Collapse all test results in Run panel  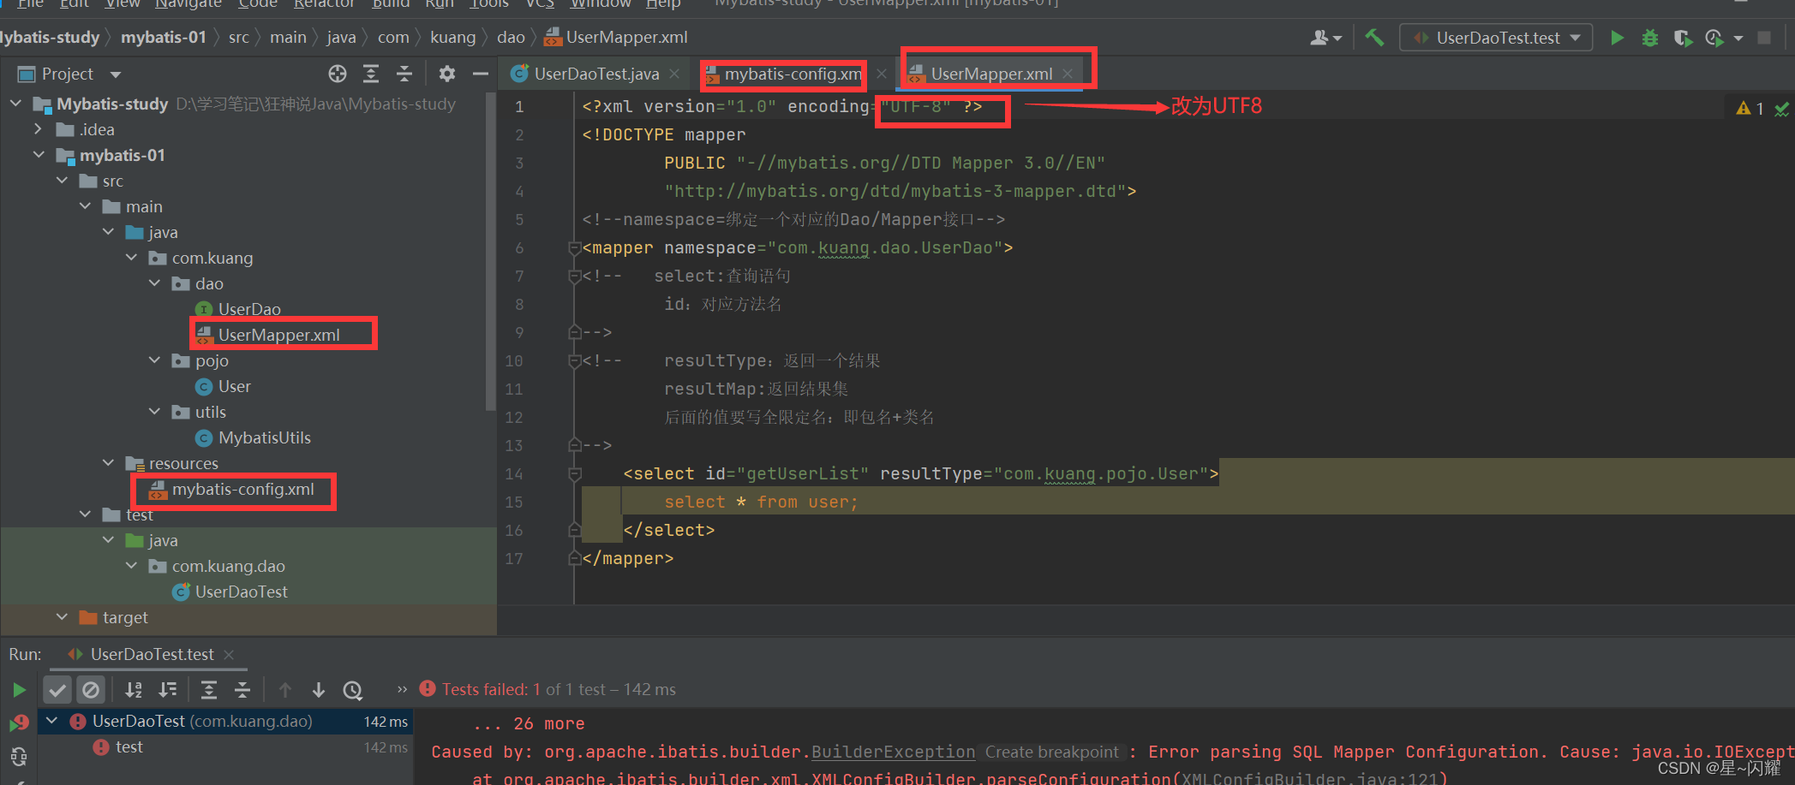tap(242, 690)
